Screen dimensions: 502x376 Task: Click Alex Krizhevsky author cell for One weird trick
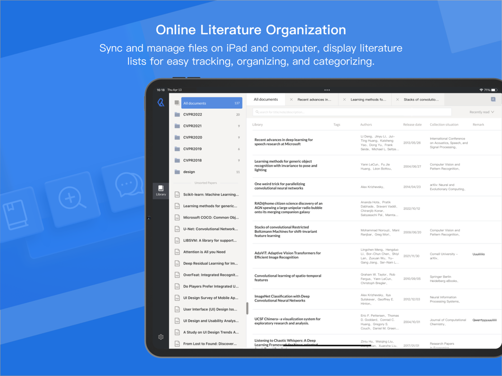(372, 187)
